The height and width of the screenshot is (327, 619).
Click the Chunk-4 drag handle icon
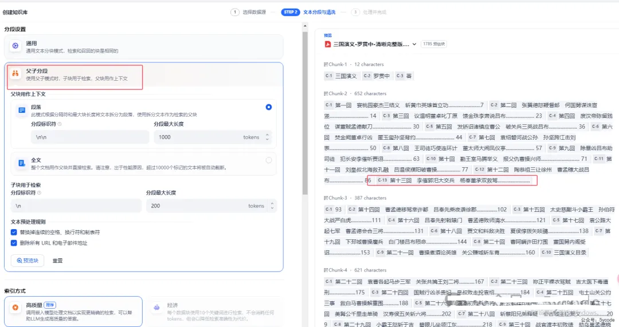326,270
